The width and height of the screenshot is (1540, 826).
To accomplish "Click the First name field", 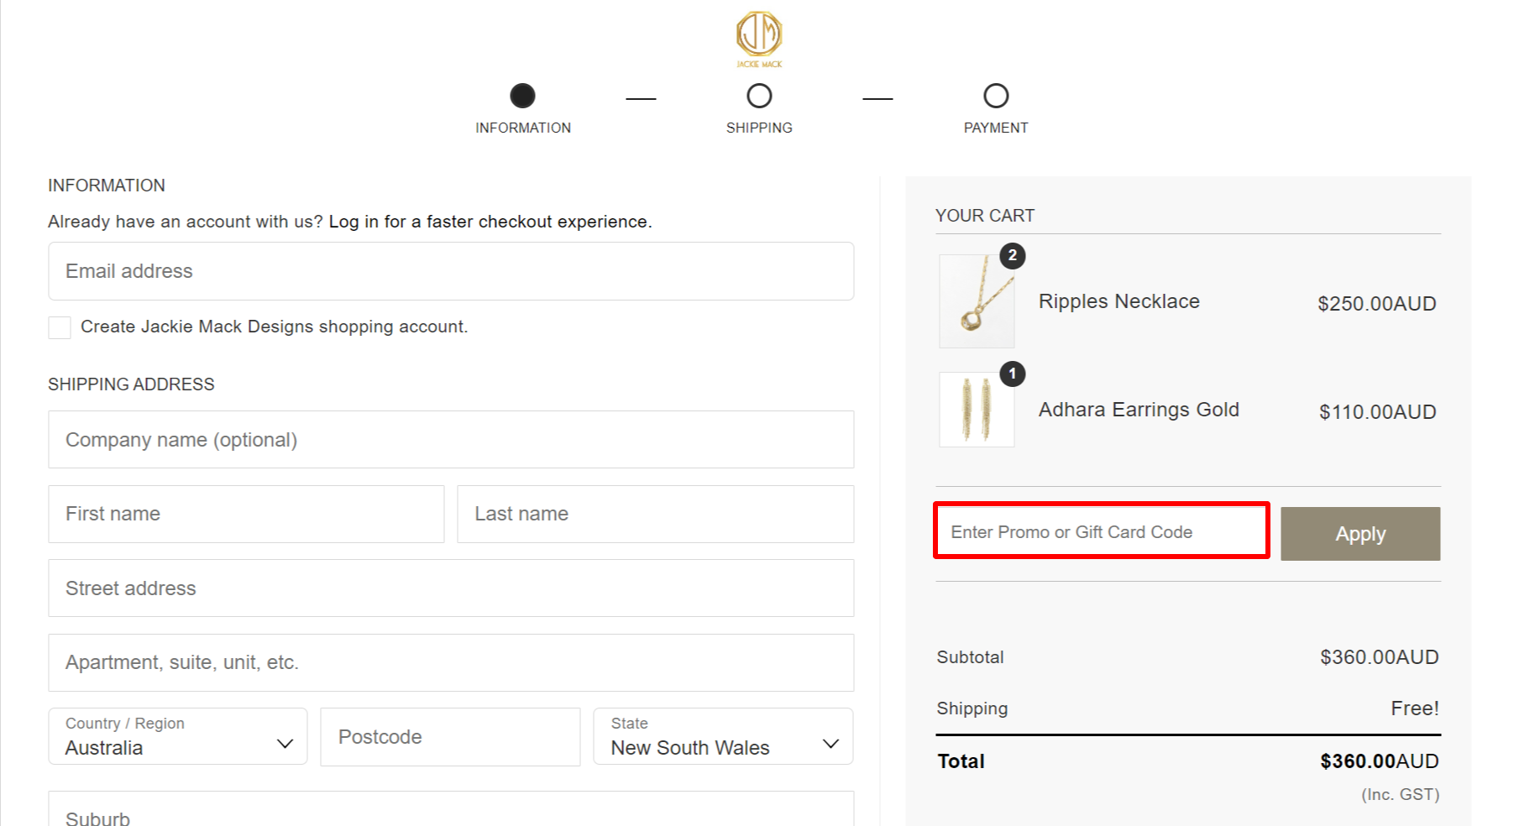I will pyautogui.click(x=245, y=513).
